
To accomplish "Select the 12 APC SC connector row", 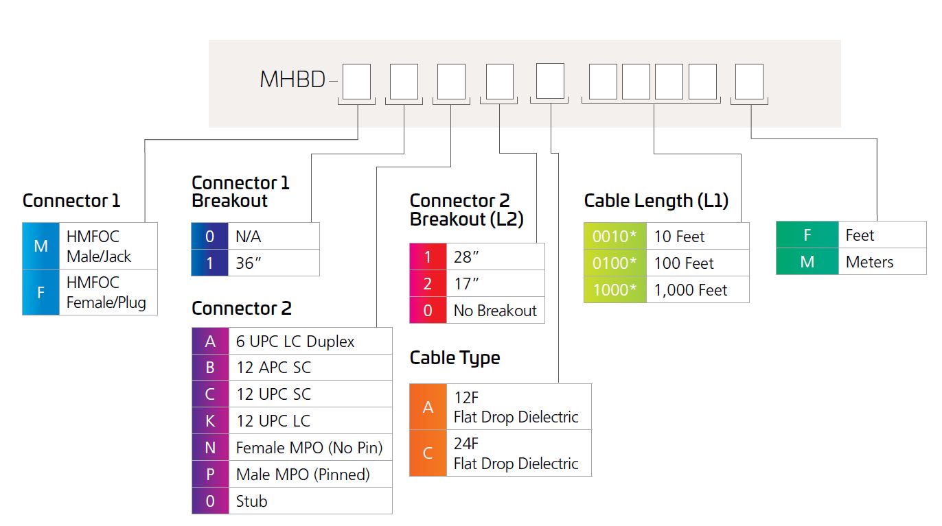I will click(292, 368).
